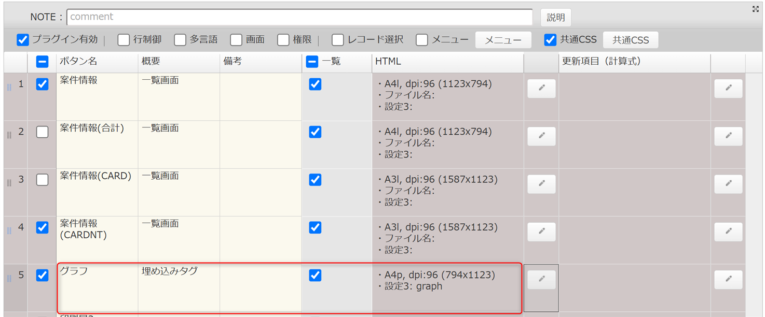765x317 pixels.
Task: Select the ボタン名 cell 案件情報(CARDNT)
Action: [x=97, y=240]
